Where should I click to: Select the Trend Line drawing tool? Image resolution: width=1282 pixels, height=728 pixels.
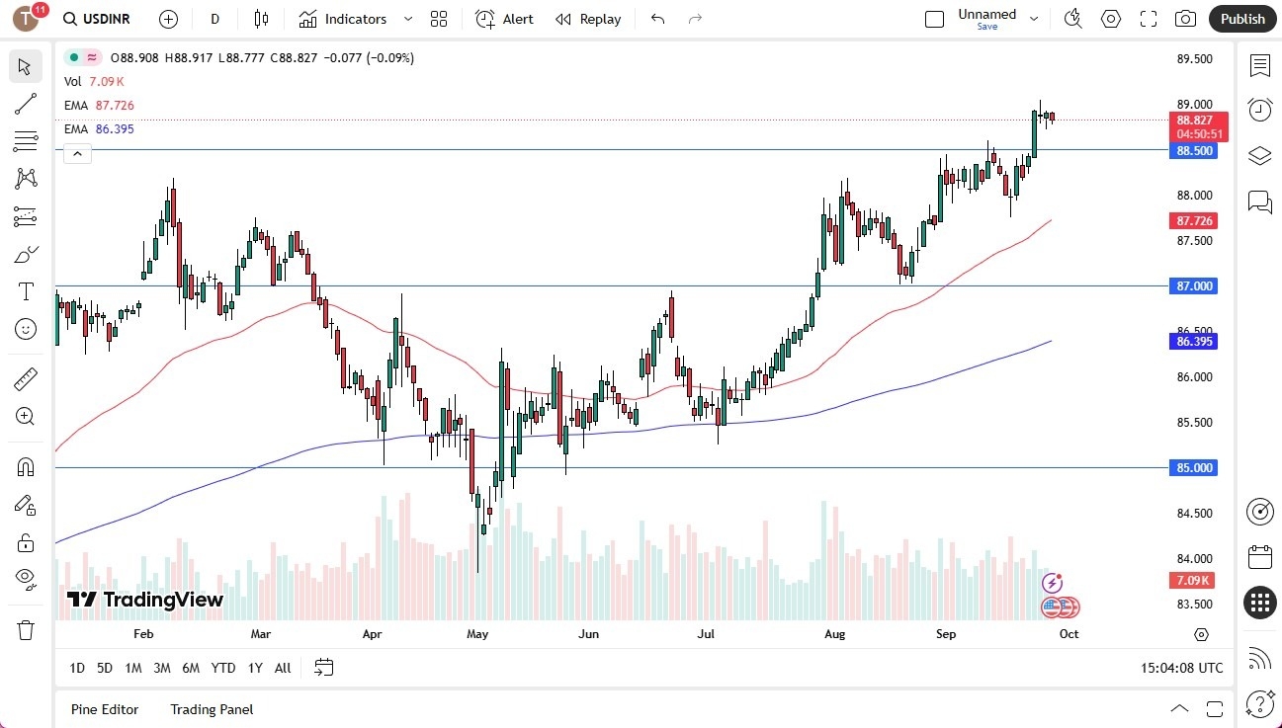(26, 104)
